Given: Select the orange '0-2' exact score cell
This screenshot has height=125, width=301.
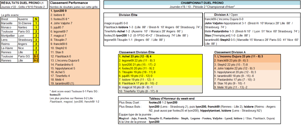Looking at the screenshot, I should [36, 60].
